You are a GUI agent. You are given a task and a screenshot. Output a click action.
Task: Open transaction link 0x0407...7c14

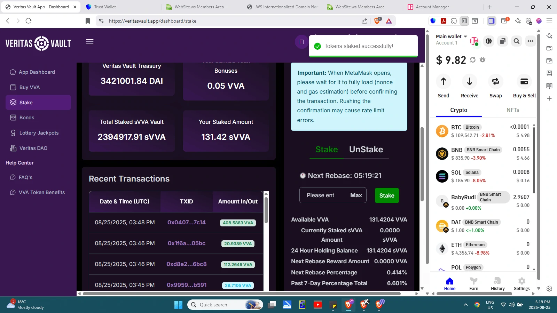(186, 223)
